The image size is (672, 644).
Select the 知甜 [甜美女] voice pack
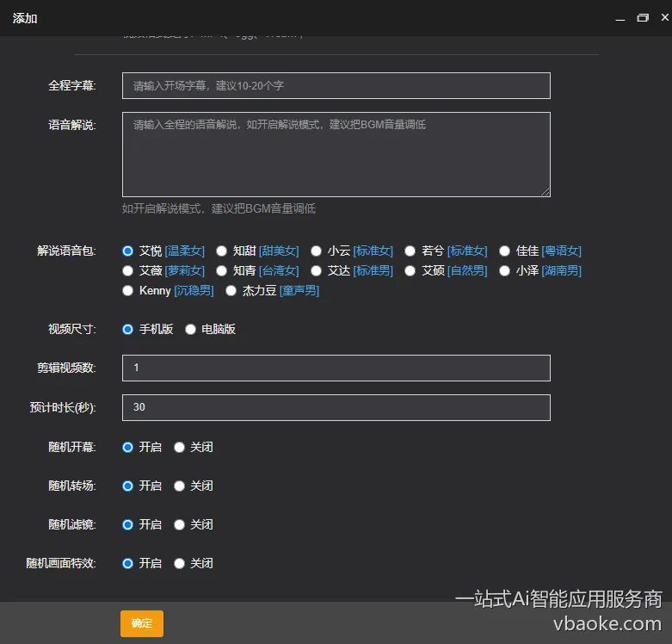pos(222,251)
